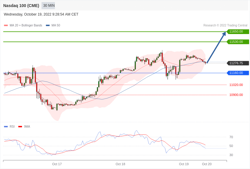Click the red 11020.00 support label
The image size is (250, 169).
pos(236,85)
